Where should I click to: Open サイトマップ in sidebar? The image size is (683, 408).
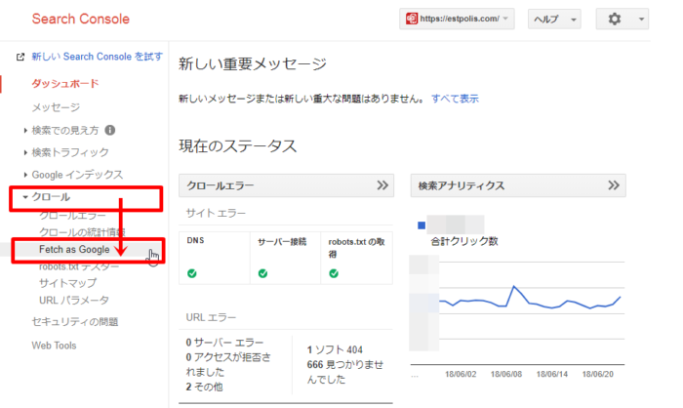68,283
